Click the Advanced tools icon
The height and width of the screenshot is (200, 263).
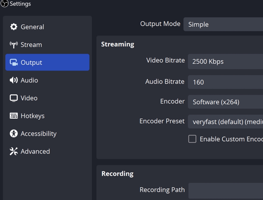pos(14,151)
